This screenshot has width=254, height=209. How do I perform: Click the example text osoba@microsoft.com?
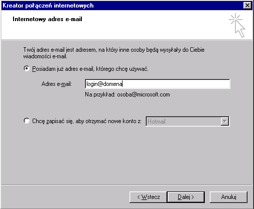(x=144, y=94)
